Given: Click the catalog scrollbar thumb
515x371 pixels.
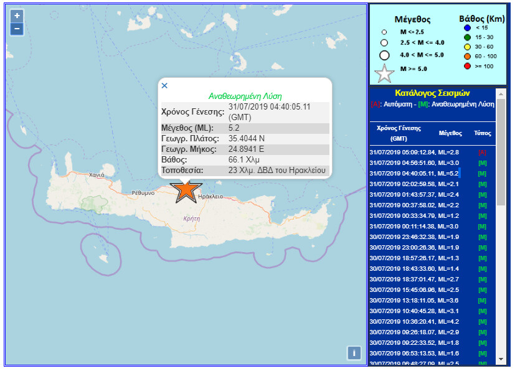Looking at the screenshot, I should pos(501,152).
